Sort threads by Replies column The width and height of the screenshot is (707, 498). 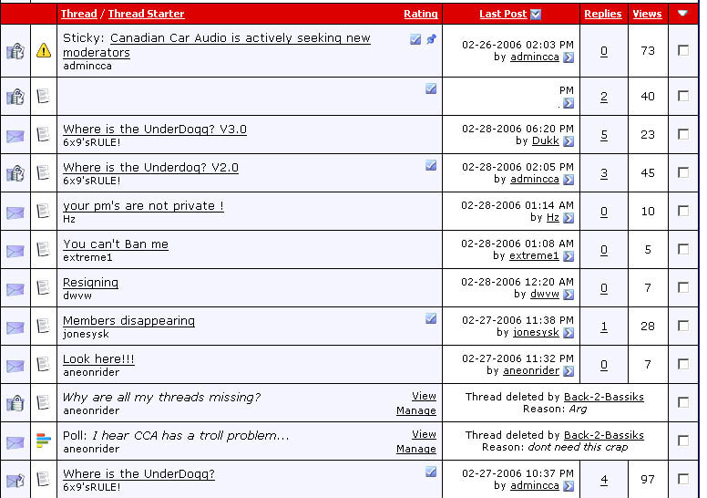point(603,14)
